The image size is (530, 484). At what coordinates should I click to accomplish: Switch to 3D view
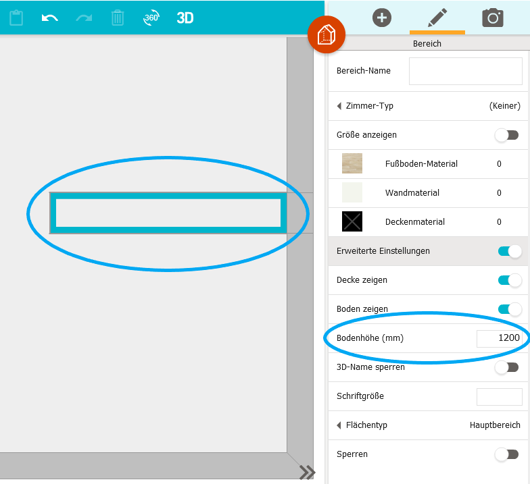coord(185,18)
